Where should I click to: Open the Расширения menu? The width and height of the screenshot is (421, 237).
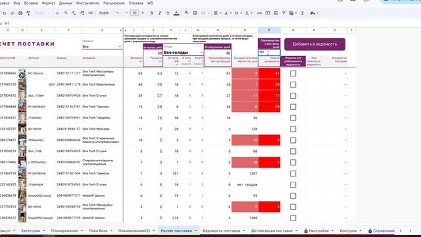114,3
